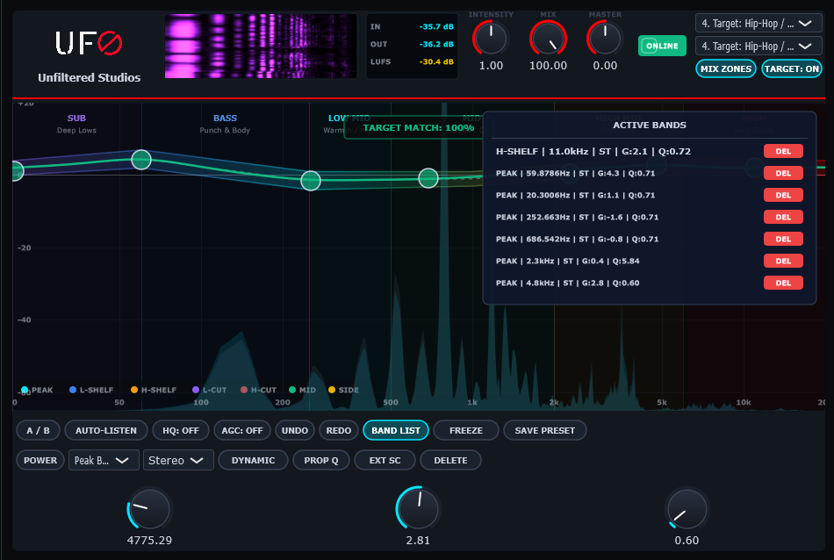Delete the PEAK 2.3kHz band
834x560 pixels.
tap(783, 261)
